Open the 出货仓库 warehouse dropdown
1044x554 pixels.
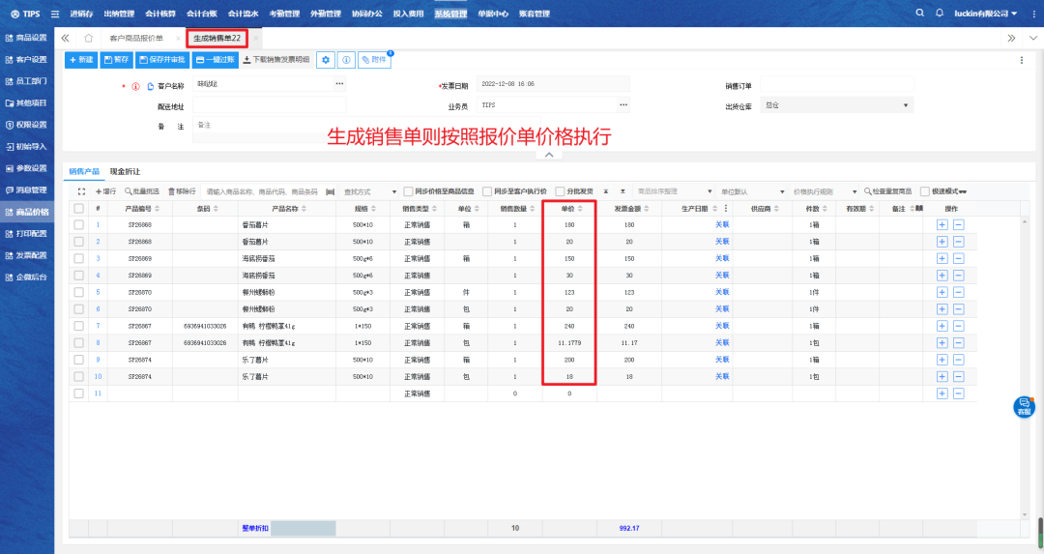click(x=837, y=105)
